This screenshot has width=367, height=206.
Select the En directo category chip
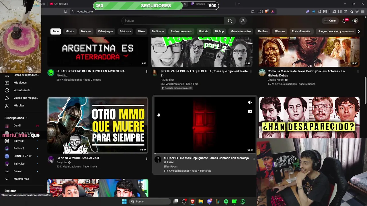tap(158, 31)
